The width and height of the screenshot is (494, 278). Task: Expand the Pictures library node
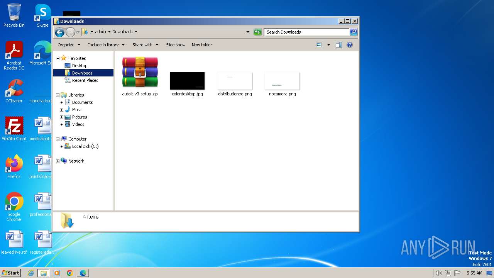(61, 117)
